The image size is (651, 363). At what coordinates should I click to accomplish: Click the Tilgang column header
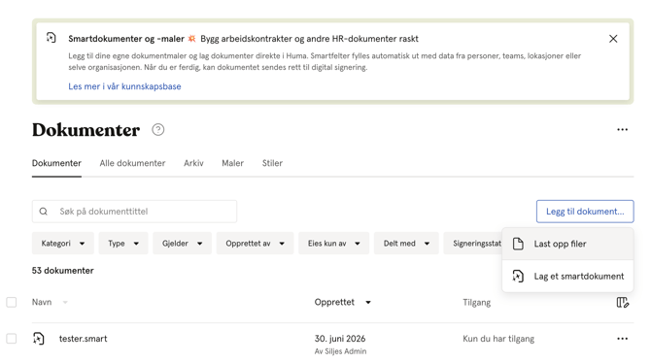(477, 303)
